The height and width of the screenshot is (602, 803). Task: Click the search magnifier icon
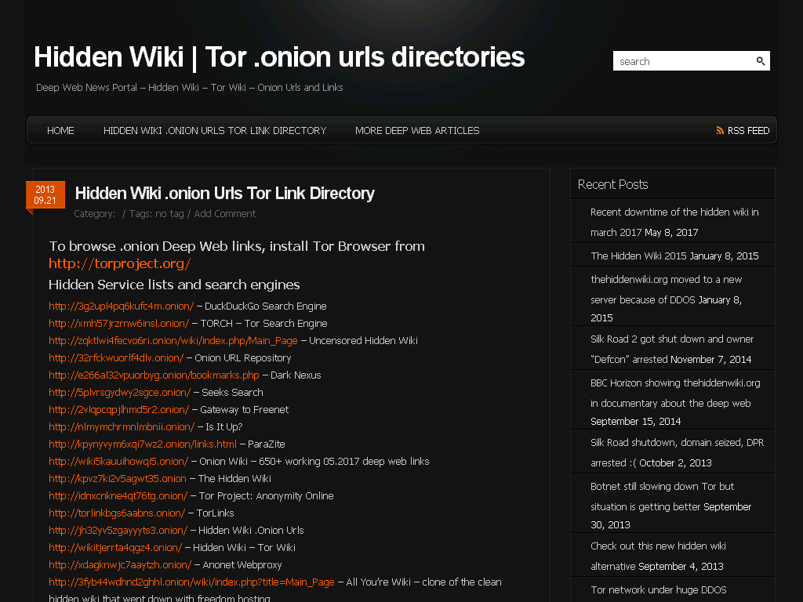point(761,61)
